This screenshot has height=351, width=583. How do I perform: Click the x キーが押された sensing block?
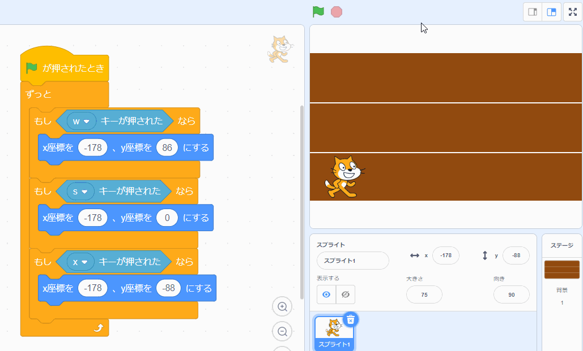(x=129, y=262)
